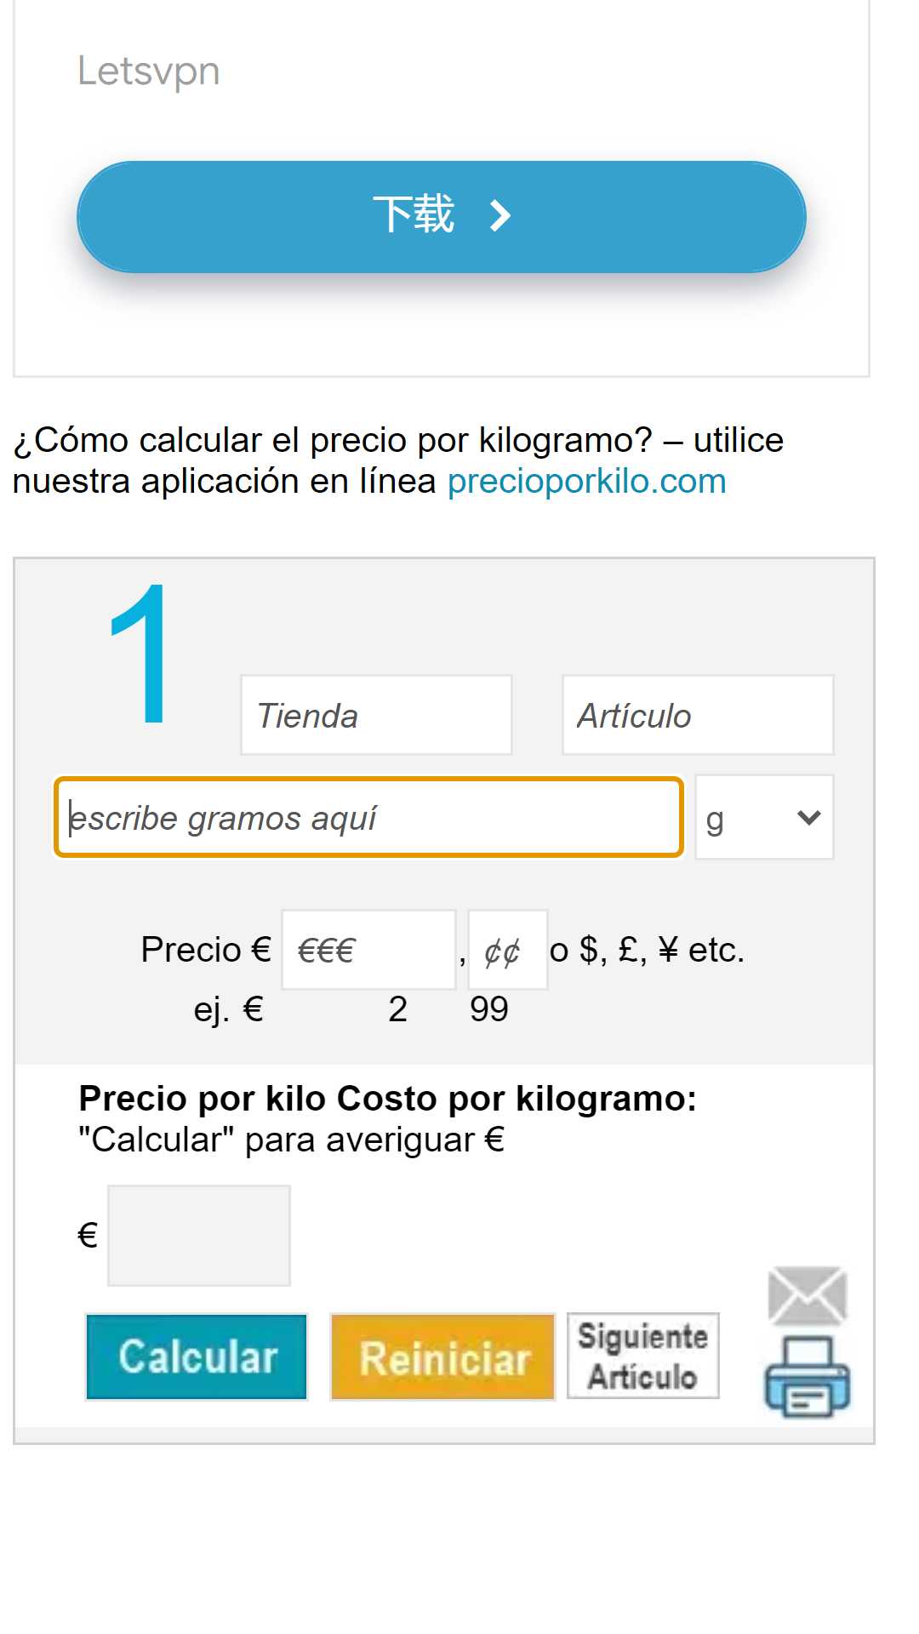Click the large blue number 1
The height and width of the screenshot is (1634, 919).
point(140,654)
